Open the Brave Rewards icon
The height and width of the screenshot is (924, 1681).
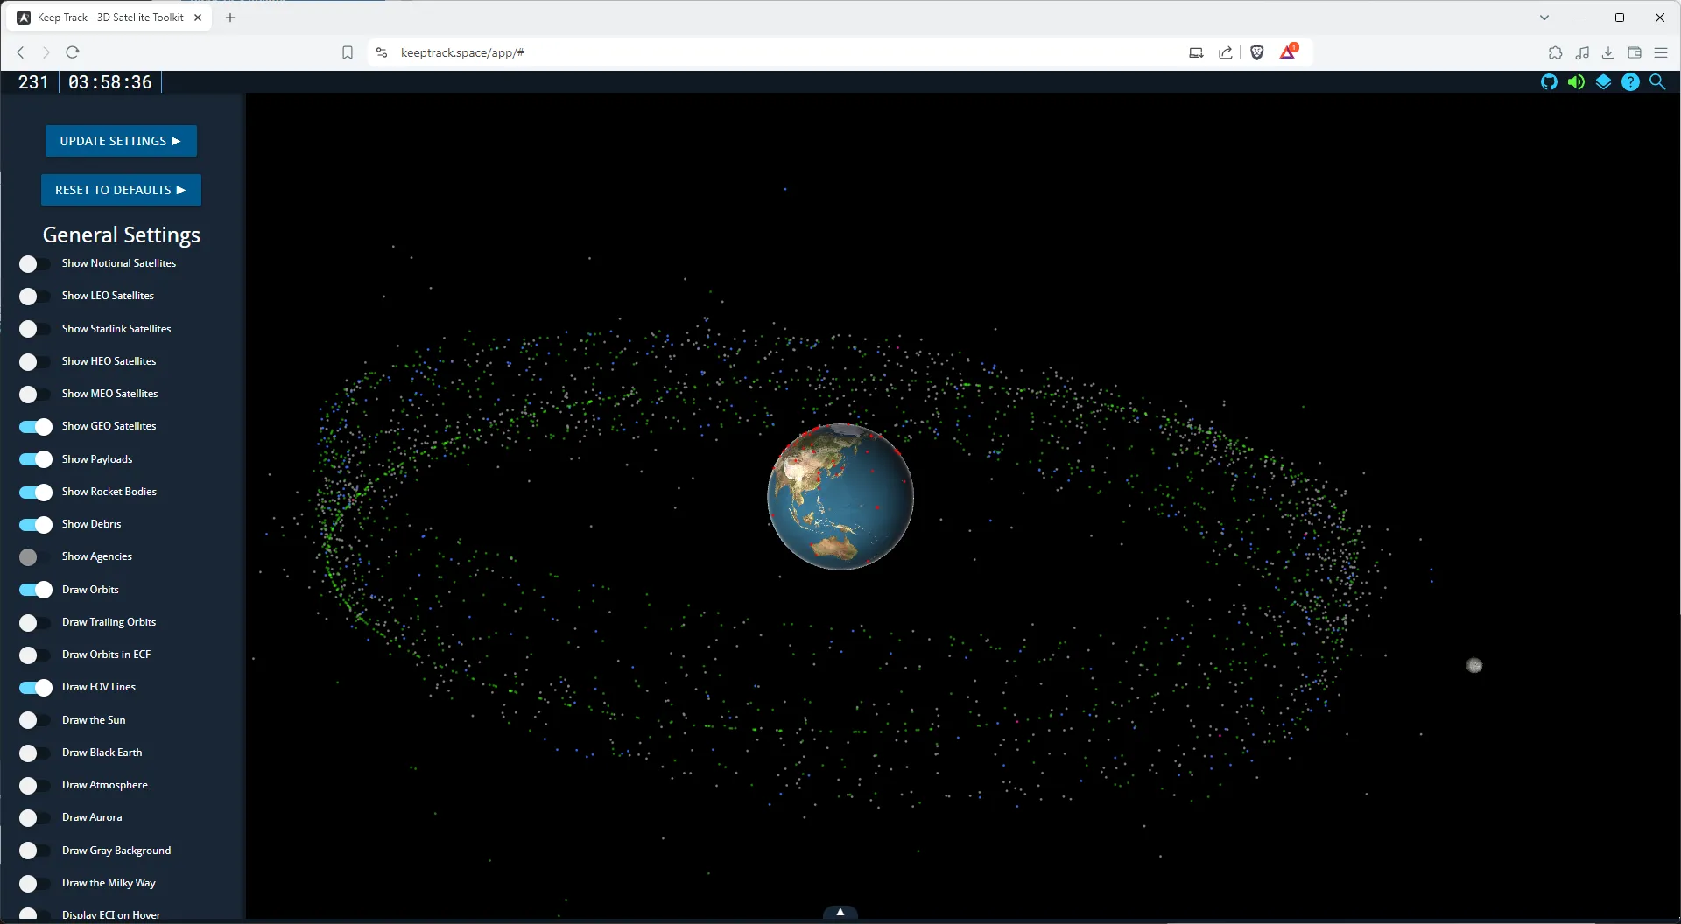click(1287, 52)
